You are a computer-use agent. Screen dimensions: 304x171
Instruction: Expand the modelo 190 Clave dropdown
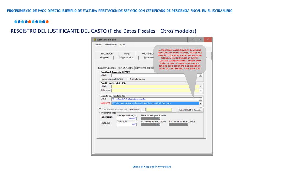pyautogui.click(x=201, y=86)
